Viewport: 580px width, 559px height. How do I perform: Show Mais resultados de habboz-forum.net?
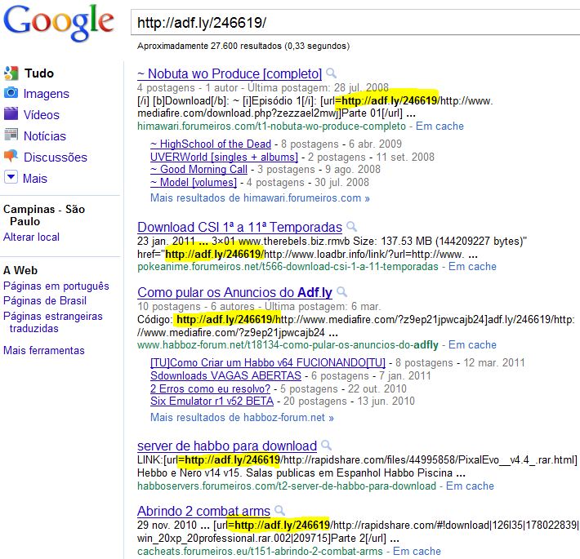pyautogui.click(x=242, y=418)
